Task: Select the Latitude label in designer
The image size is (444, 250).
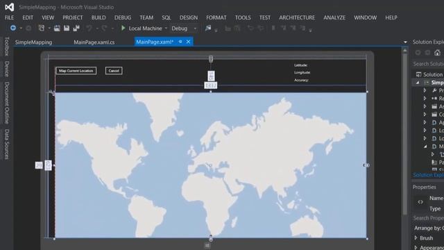Action: click(x=300, y=65)
